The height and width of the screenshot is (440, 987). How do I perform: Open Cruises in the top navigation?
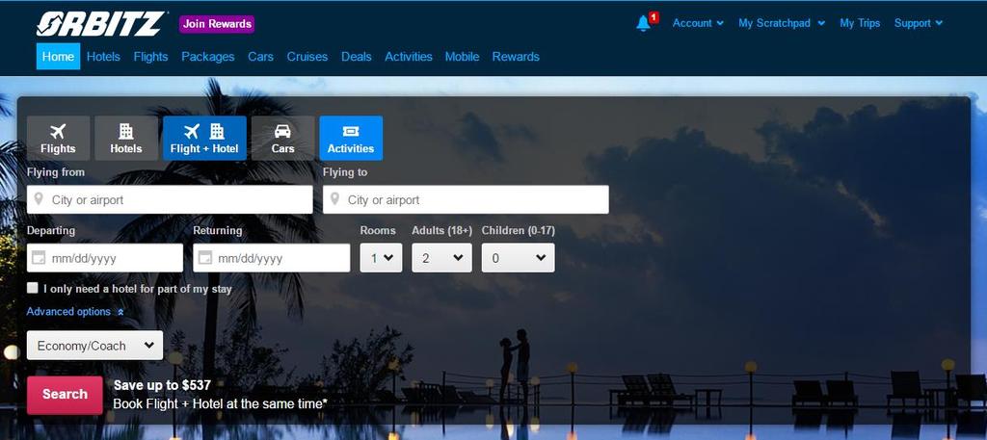point(307,57)
